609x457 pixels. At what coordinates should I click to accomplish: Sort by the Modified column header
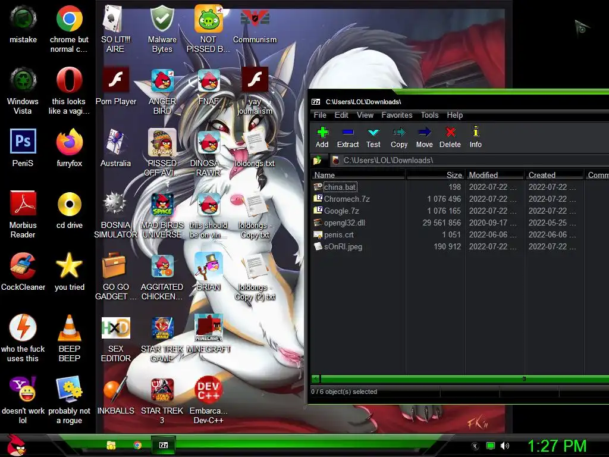coord(495,175)
